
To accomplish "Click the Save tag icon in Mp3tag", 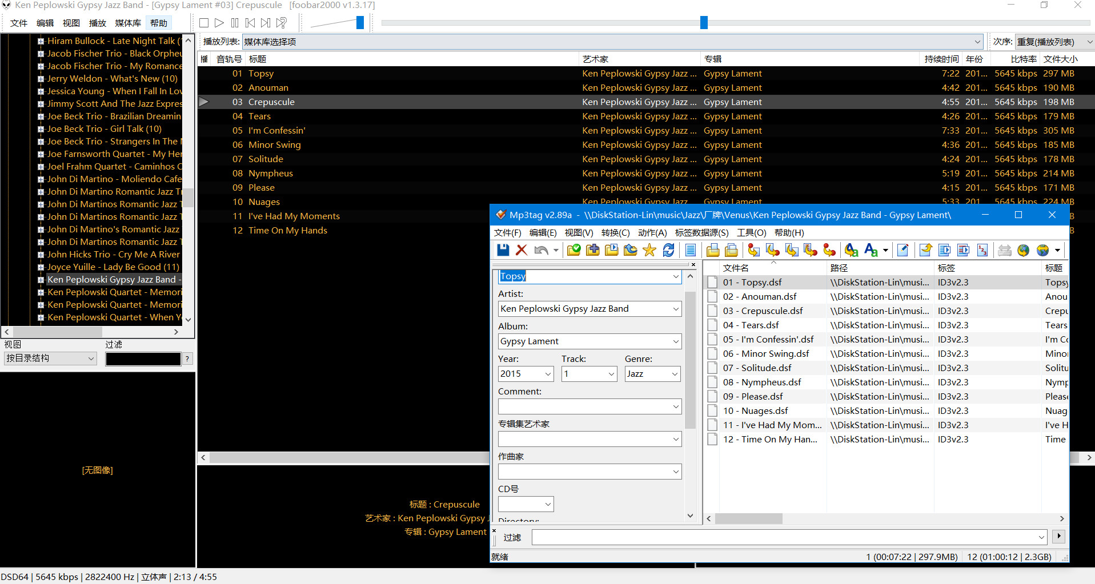I will 503,250.
